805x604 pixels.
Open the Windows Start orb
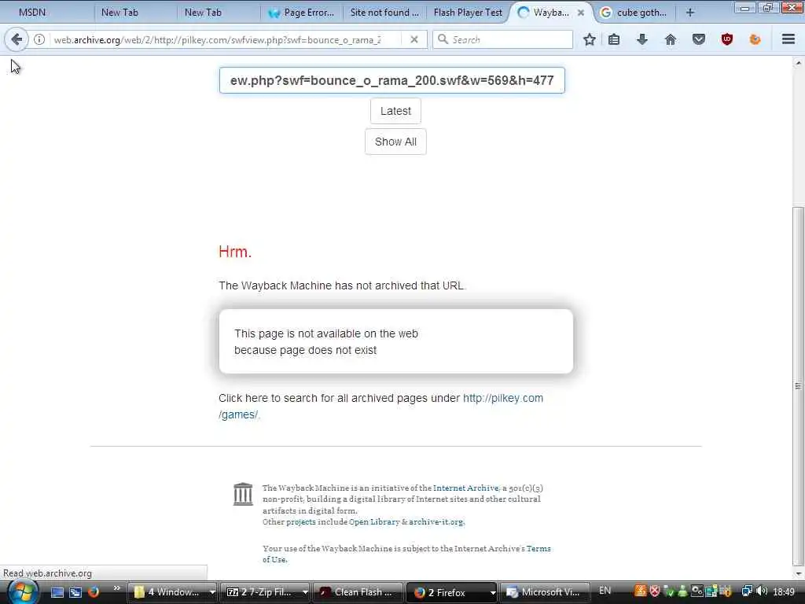coord(23,592)
